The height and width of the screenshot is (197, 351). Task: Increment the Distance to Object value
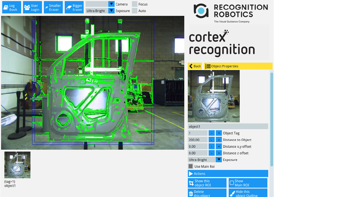219,140
